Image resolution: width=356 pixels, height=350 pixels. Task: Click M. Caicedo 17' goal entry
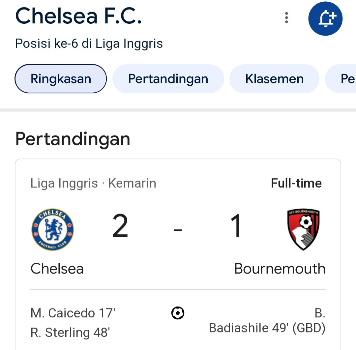[x=73, y=313]
